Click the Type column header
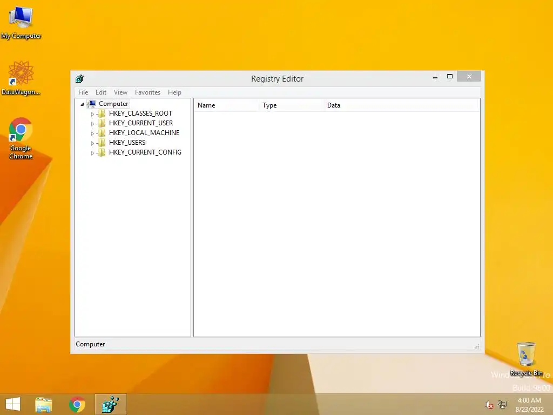This screenshot has width=553, height=415. point(291,105)
